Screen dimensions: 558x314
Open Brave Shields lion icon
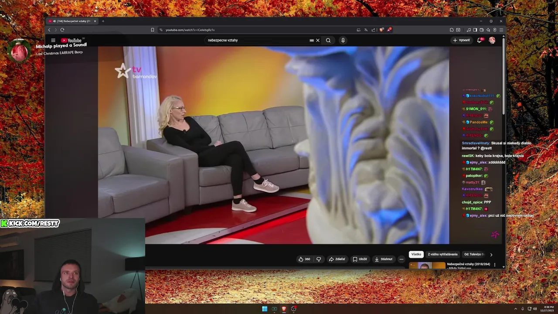pyautogui.click(x=381, y=30)
